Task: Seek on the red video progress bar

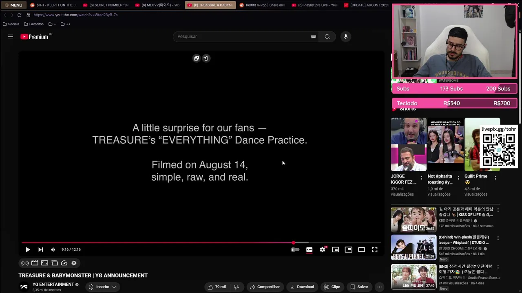Action: 201,243
